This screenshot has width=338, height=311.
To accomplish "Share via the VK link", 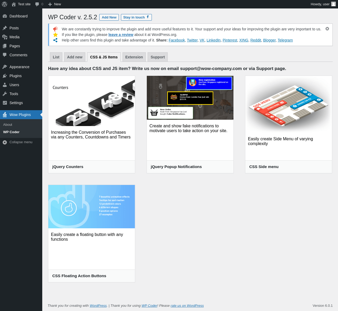I will click(x=202, y=40).
